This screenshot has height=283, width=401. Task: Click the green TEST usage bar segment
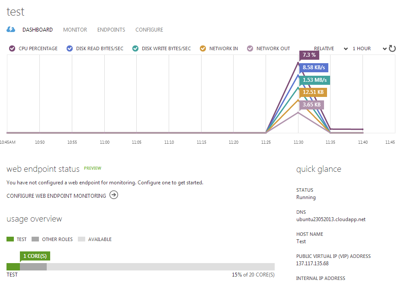[13, 267]
